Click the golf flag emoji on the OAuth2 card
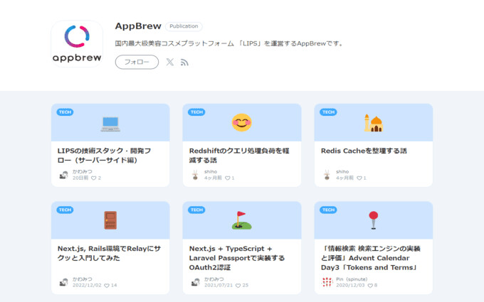 [242, 220]
